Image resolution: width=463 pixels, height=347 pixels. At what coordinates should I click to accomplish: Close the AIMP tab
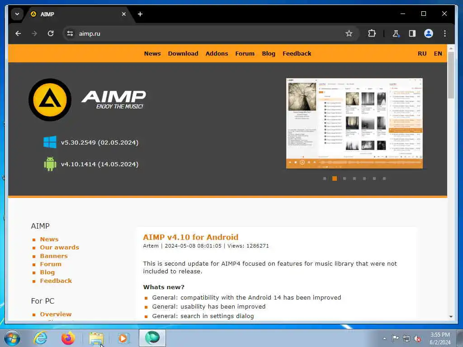pos(124,14)
